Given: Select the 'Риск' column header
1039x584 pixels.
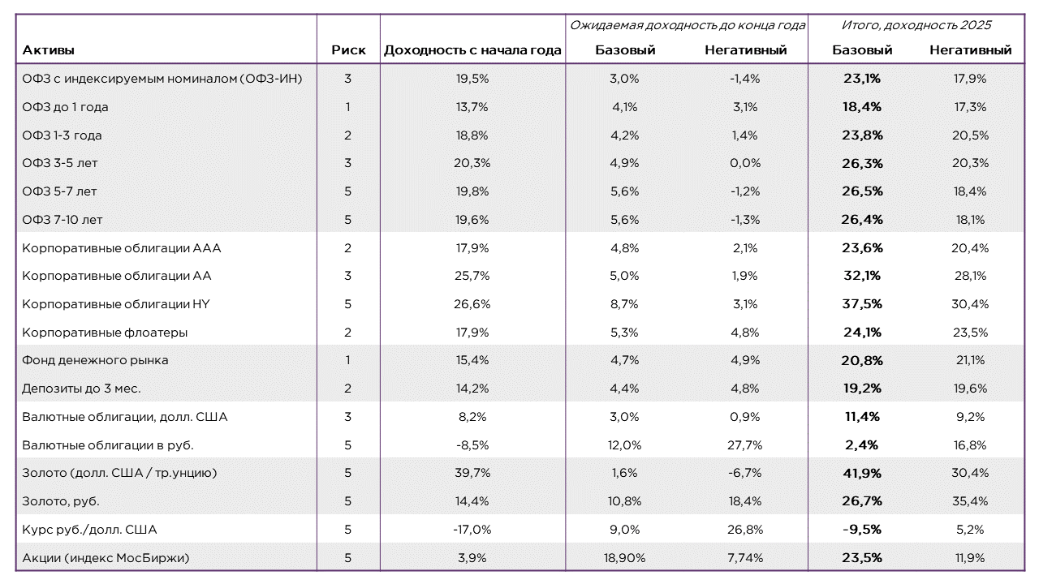Looking at the screenshot, I should 348,50.
